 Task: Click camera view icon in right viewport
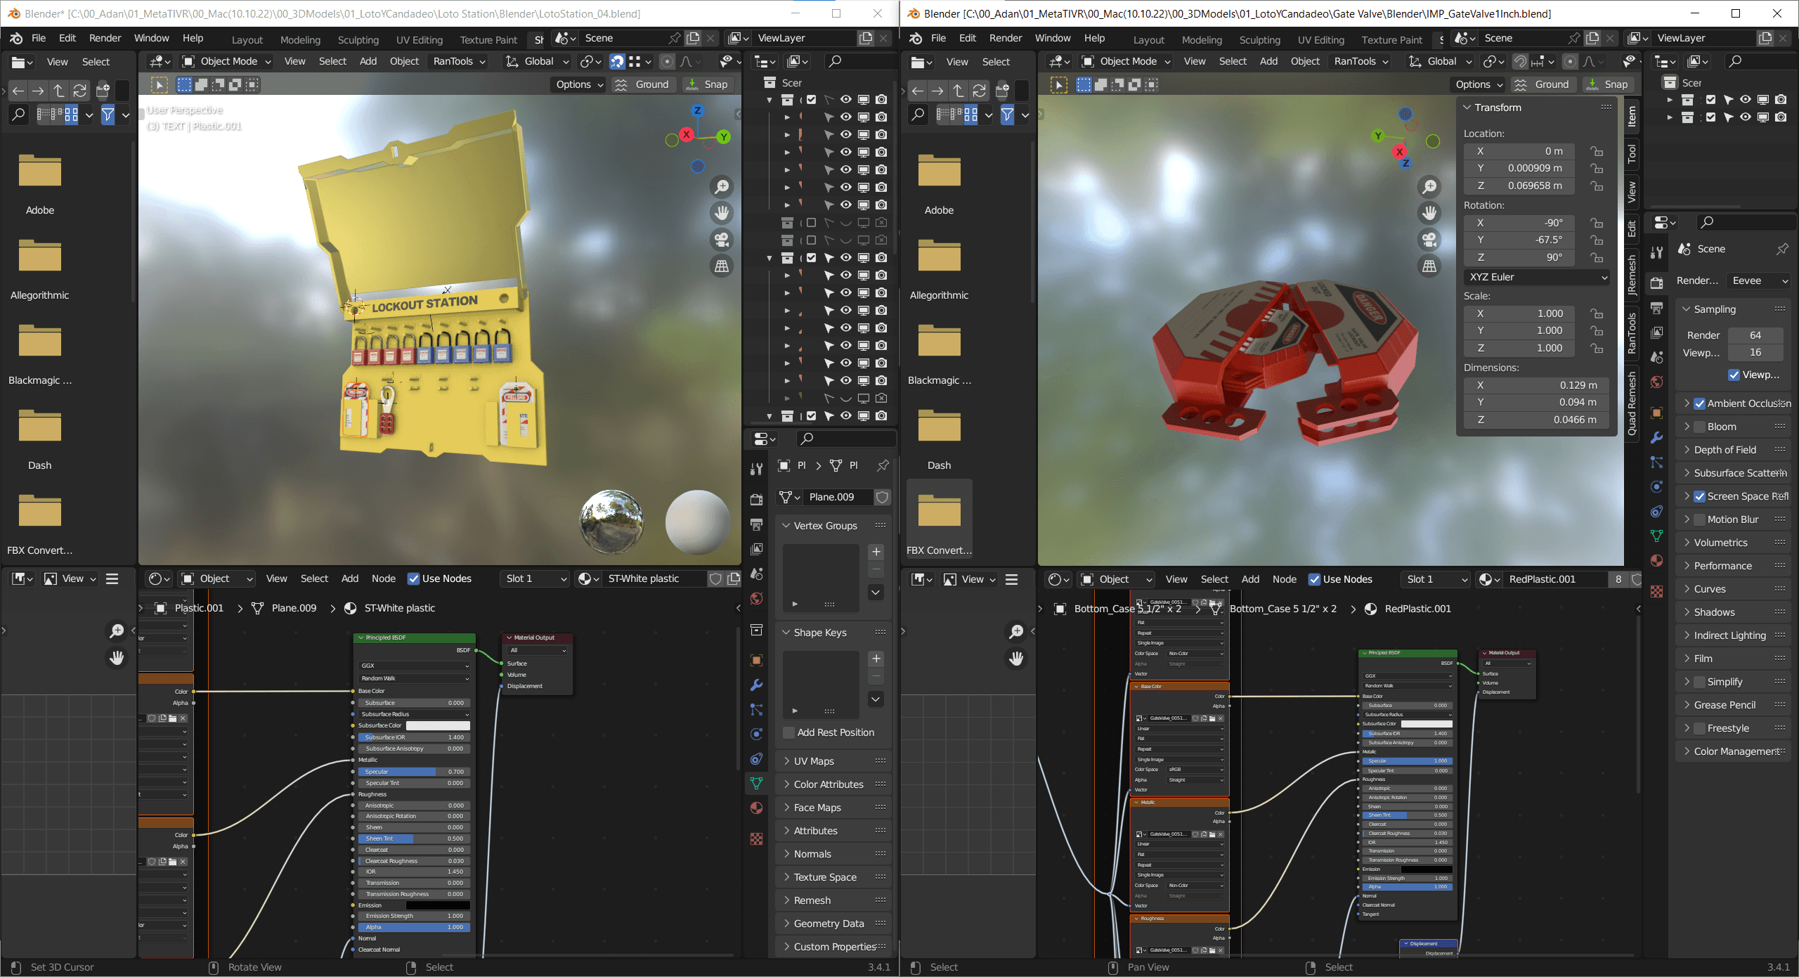click(x=1429, y=240)
